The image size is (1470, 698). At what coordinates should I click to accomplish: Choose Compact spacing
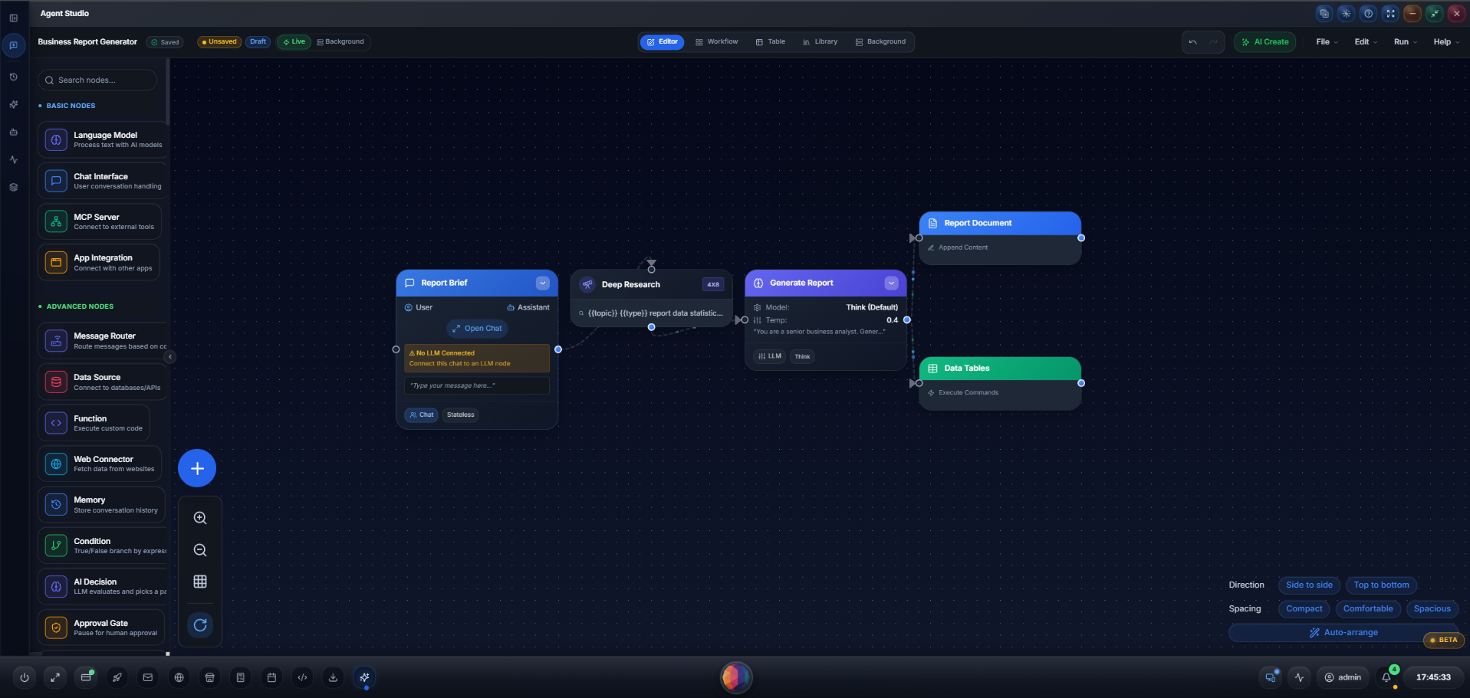(1304, 609)
